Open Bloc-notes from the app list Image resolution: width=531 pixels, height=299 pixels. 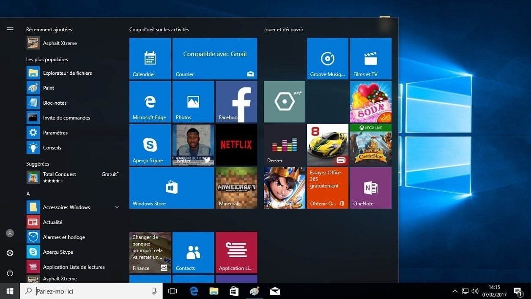coord(73,103)
